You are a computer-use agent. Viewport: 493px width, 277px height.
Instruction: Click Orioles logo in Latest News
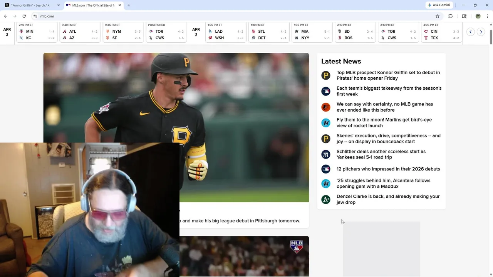point(326,107)
